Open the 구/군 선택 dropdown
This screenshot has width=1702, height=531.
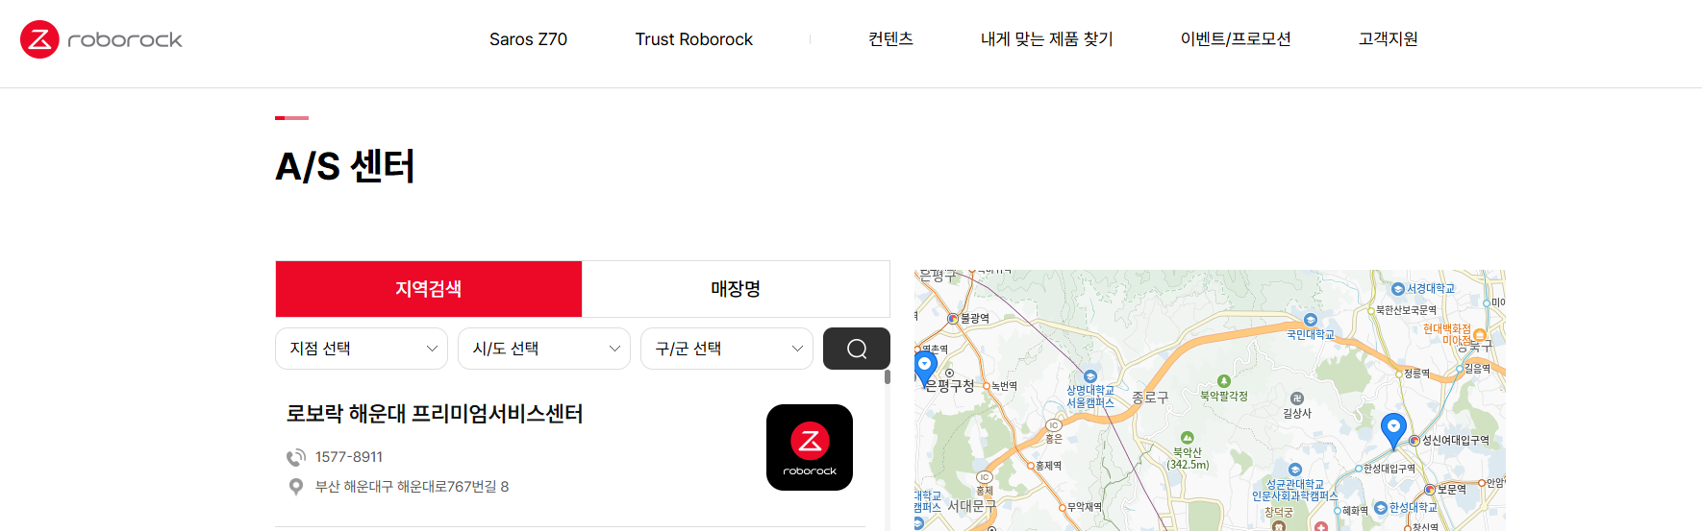(727, 349)
